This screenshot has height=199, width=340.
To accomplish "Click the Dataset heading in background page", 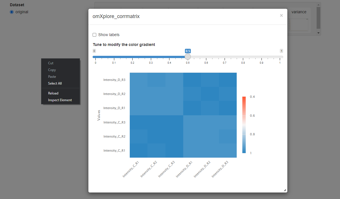I will tap(17, 5).
